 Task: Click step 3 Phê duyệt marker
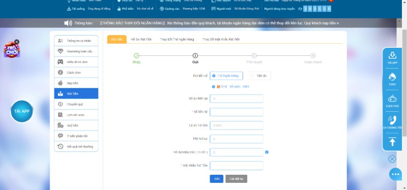[254, 55]
